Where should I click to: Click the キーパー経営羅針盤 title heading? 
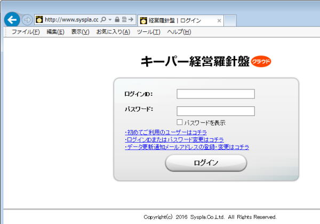pos(195,61)
